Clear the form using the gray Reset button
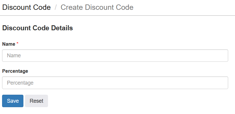The width and height of the screenshot is (235, 114). tap(36, 101)
